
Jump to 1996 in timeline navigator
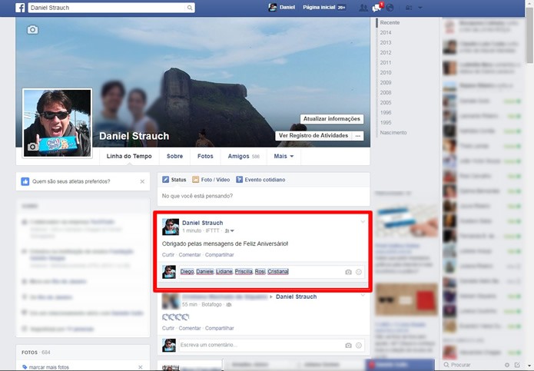[x=386, y=112]
